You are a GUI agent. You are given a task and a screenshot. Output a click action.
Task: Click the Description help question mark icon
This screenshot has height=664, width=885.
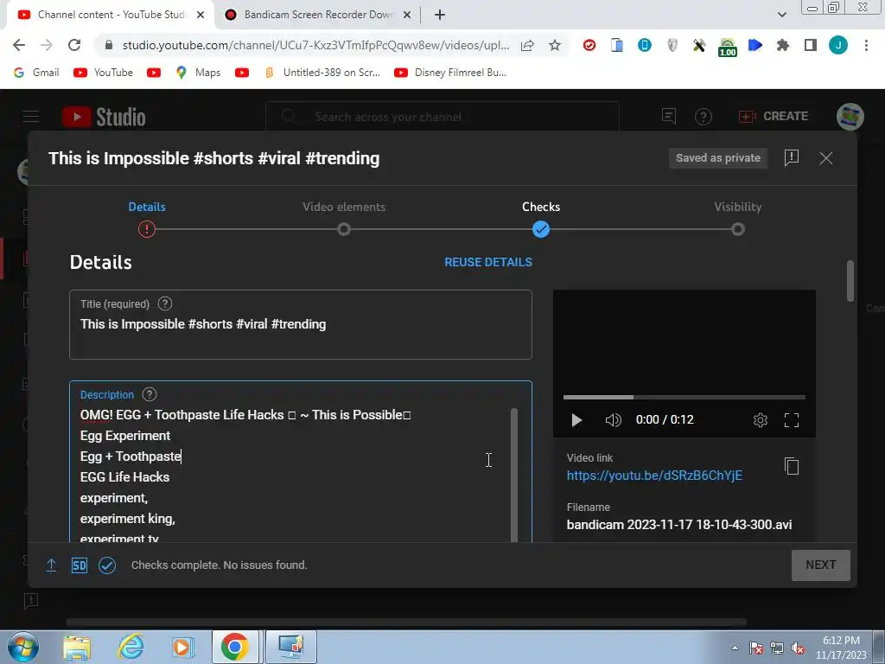150,394
